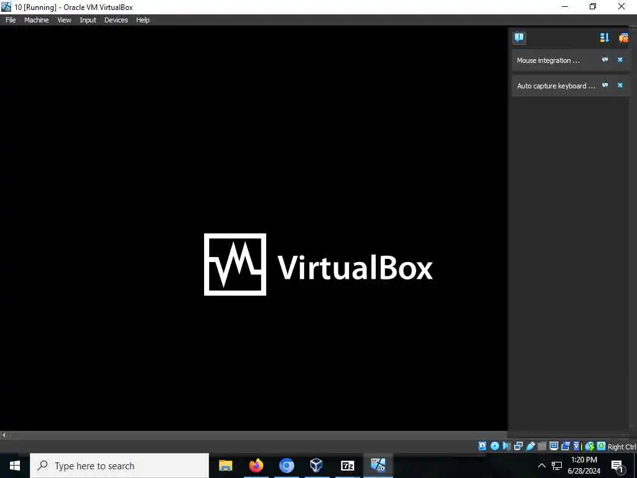Expand details of Auto capture keyboard notification
The image size is (637, 478).
(605, 85)
